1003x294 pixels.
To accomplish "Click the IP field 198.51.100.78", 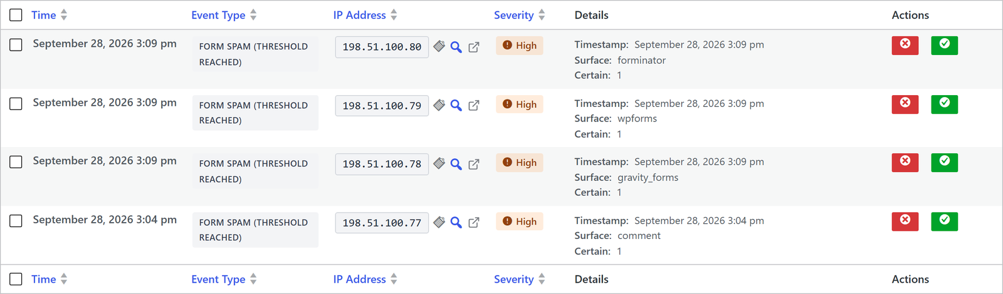I will pos(382,164).
